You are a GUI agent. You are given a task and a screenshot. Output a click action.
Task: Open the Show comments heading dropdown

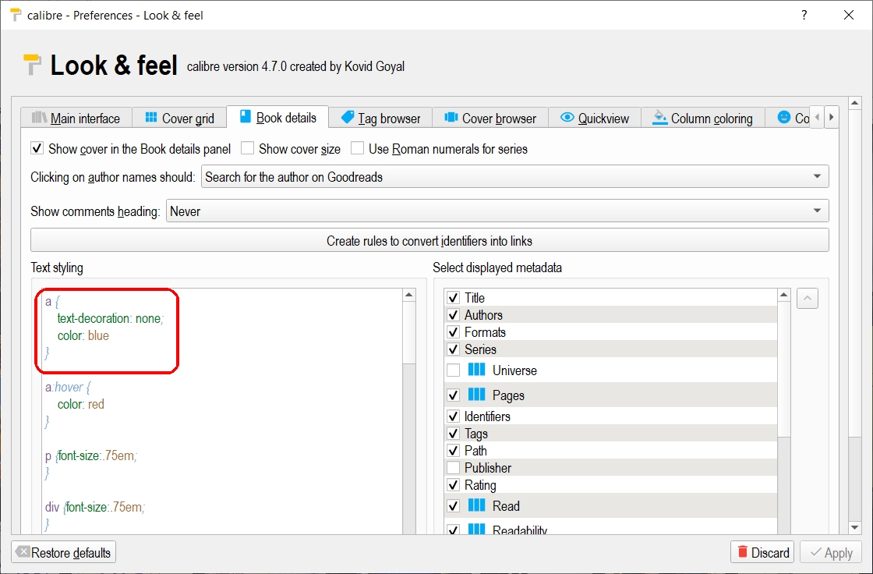(x=497, y=211)
